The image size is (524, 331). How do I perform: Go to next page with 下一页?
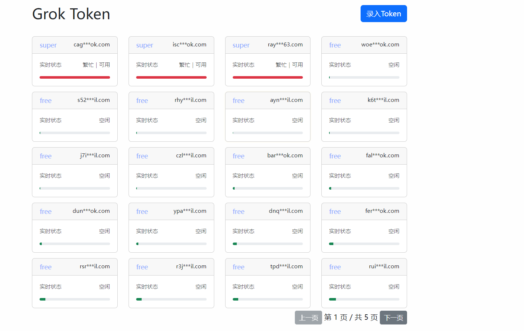click(x=393, y=318)
